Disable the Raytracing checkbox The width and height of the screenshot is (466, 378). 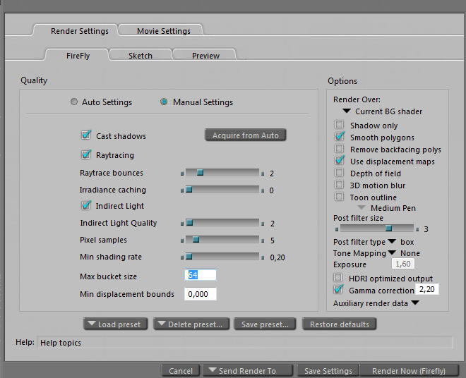point(87,154)
